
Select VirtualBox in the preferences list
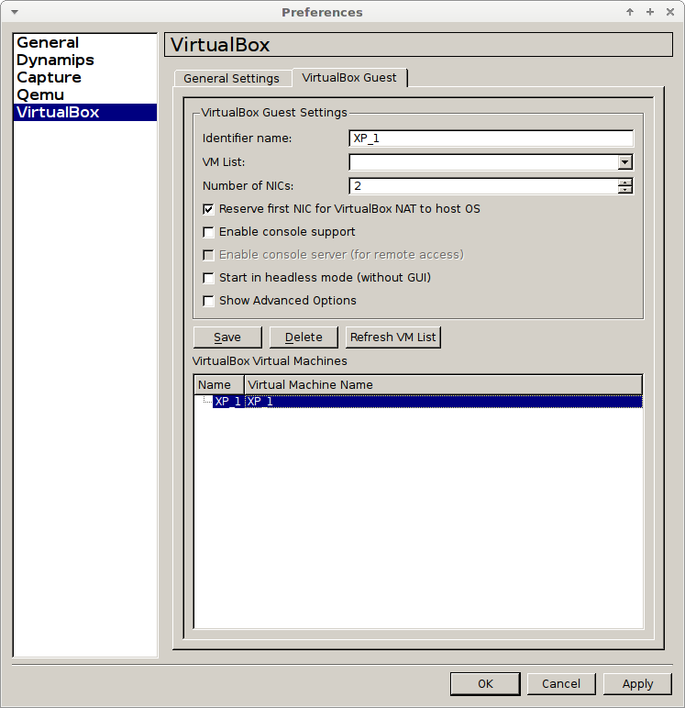(x=85, y=112)
